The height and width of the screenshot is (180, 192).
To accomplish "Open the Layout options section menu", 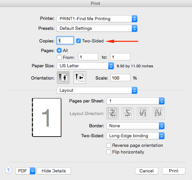I will point(97,90).
